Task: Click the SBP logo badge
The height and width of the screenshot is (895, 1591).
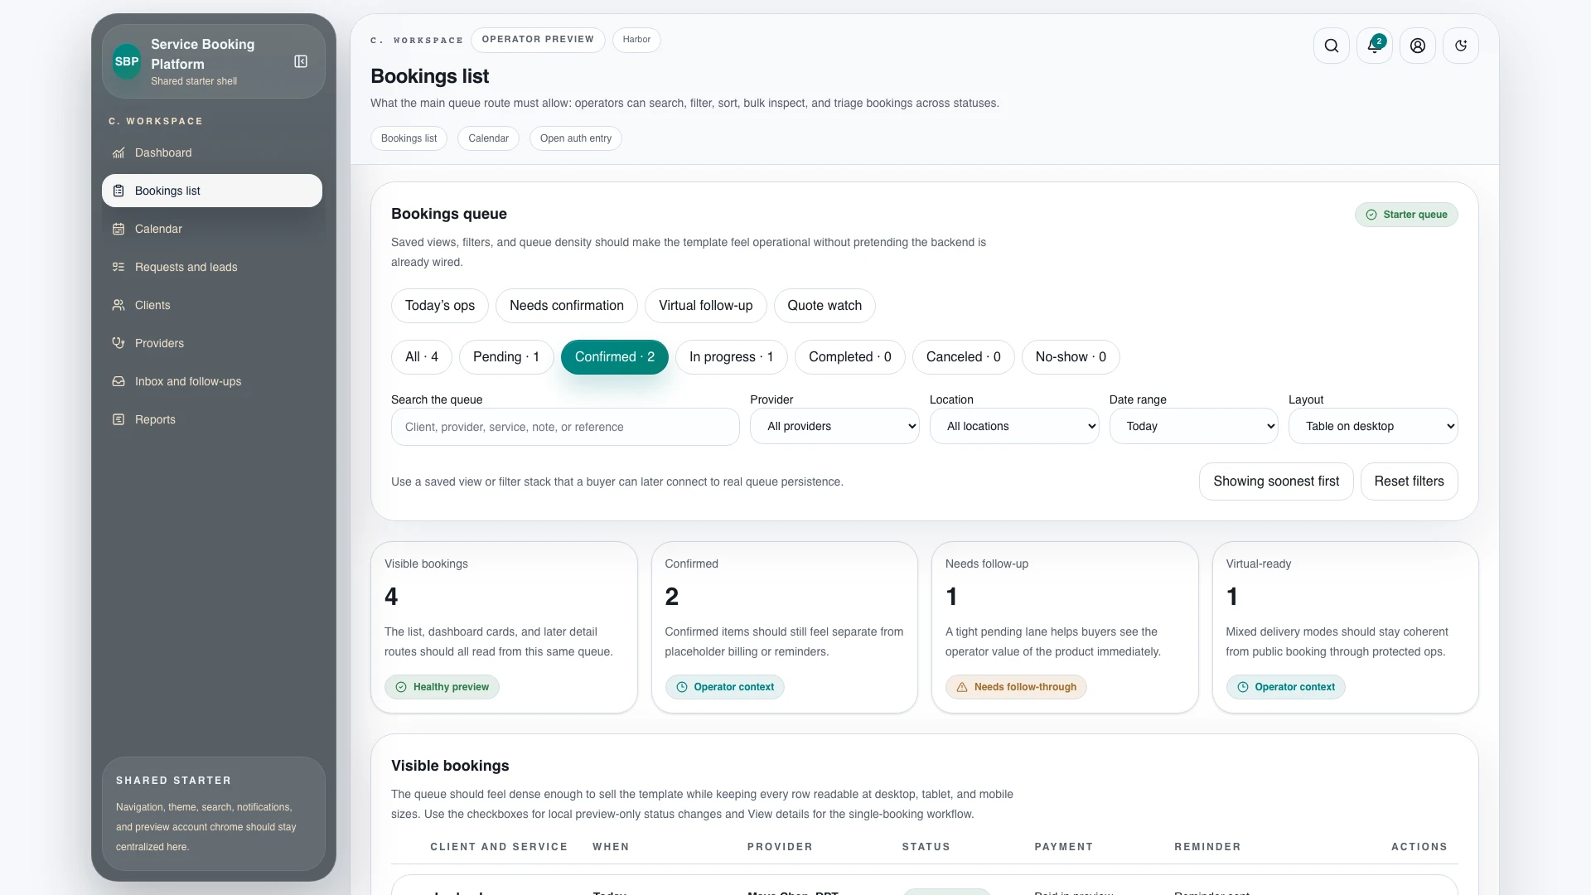Action: tap(127, 61)
